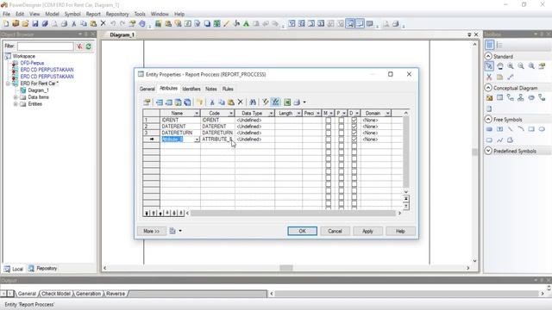
Task: Open the Repository menu
Action: coord(117,14)
